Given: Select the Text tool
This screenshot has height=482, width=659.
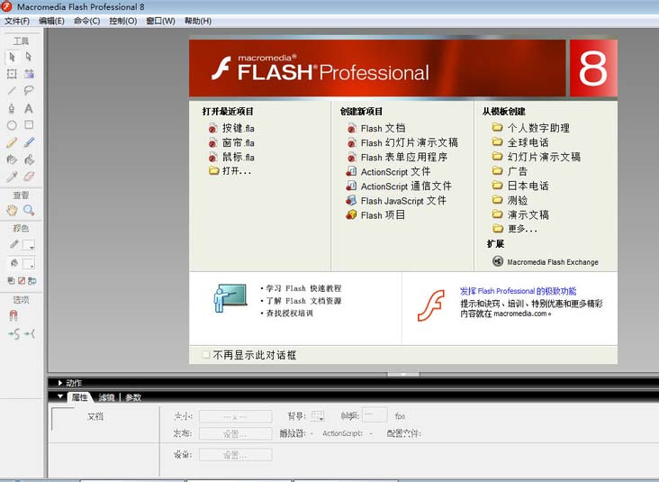Looking at the screenshot, I should click(x=29, y=108).
